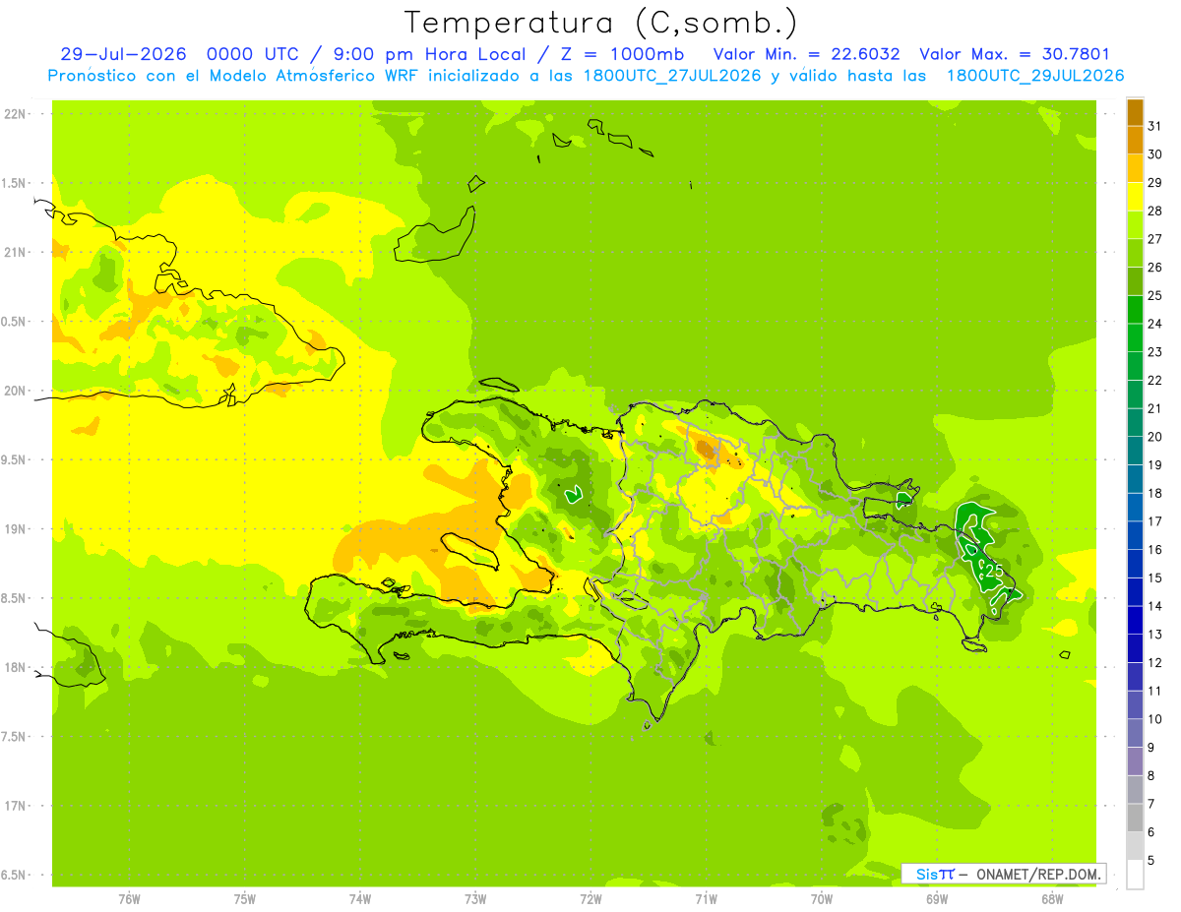Click the '22N' latitude axis label
The height and width of the screenshot is (912, 1181).
coord(16,114)
